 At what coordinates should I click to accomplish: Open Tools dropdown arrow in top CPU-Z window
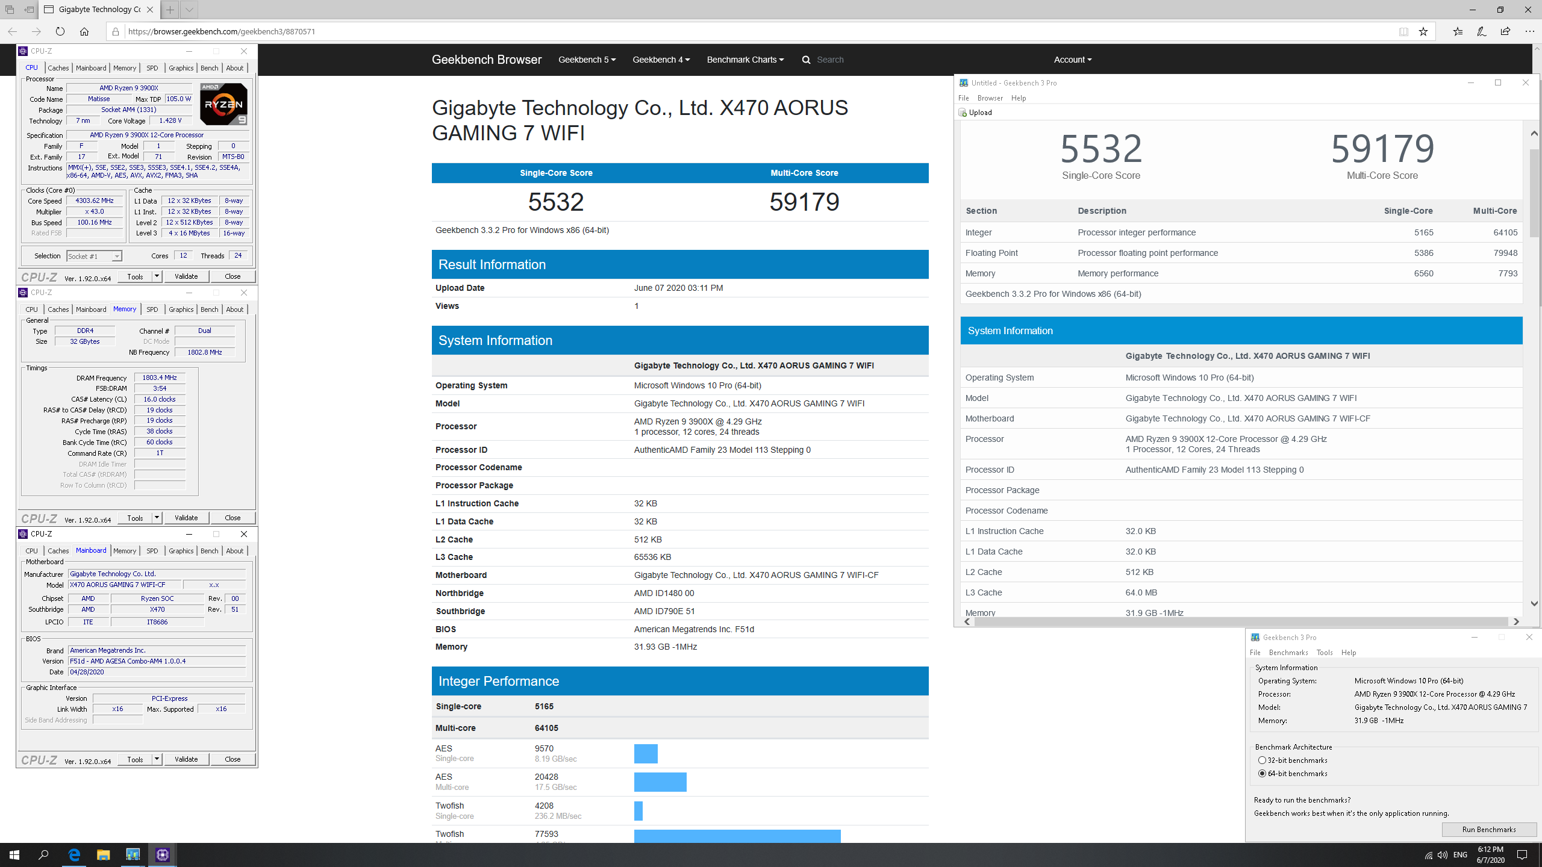[x=157, y=276]
